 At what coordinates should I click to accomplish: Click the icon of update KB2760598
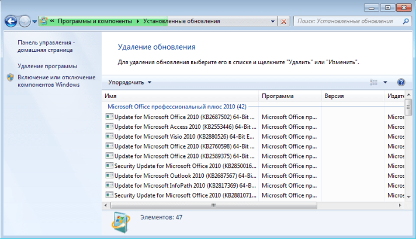(x=109, y=146)
